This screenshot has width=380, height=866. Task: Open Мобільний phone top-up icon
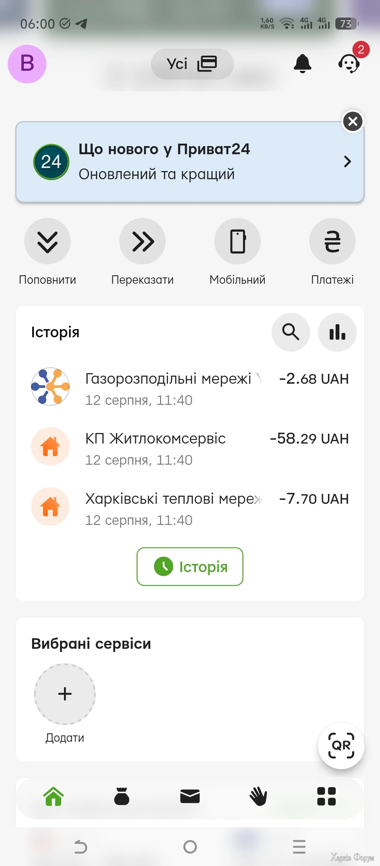click(x=237, y=241)
